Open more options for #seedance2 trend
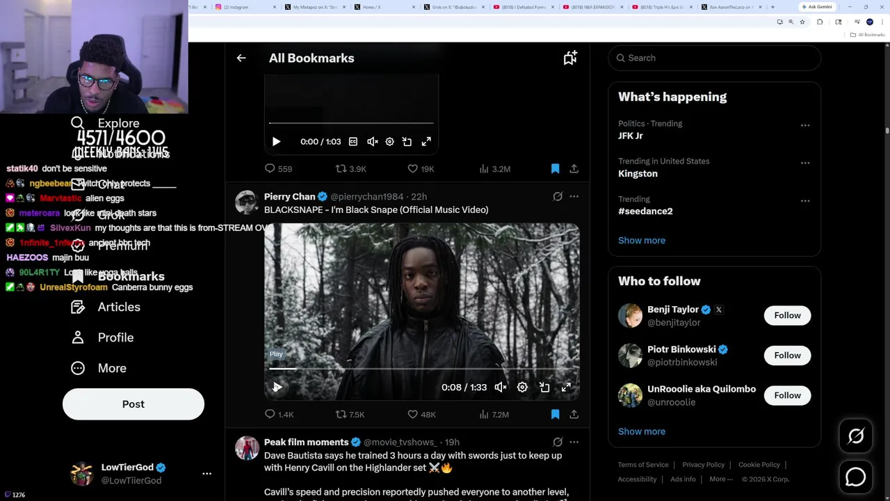Viewport: 890px width, 501px height. coord(805,200)
